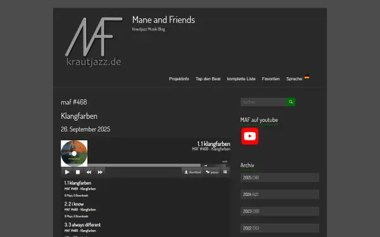Screen dimensions: 380x237
Task: Click the MAF krautjazz.de logo
Action: click(94, 42)
